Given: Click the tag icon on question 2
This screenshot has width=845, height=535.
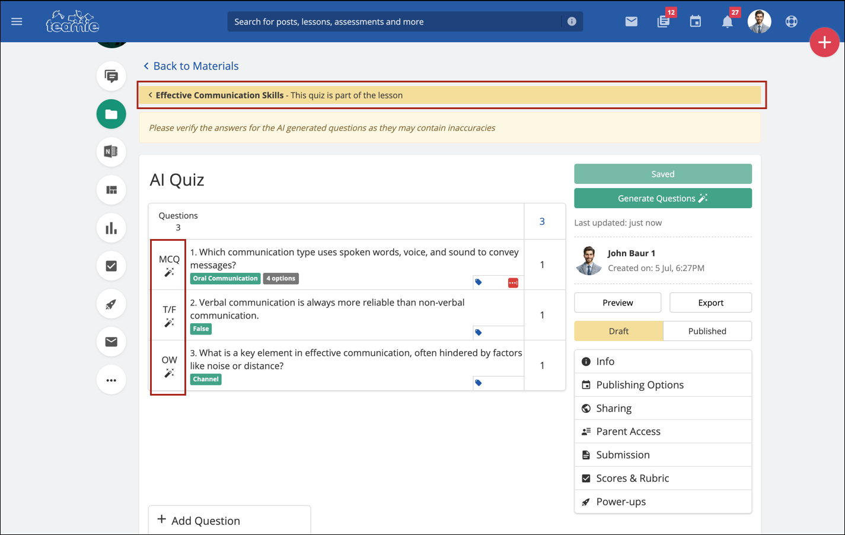Looking at the screenshot, I should coord(479,333).
